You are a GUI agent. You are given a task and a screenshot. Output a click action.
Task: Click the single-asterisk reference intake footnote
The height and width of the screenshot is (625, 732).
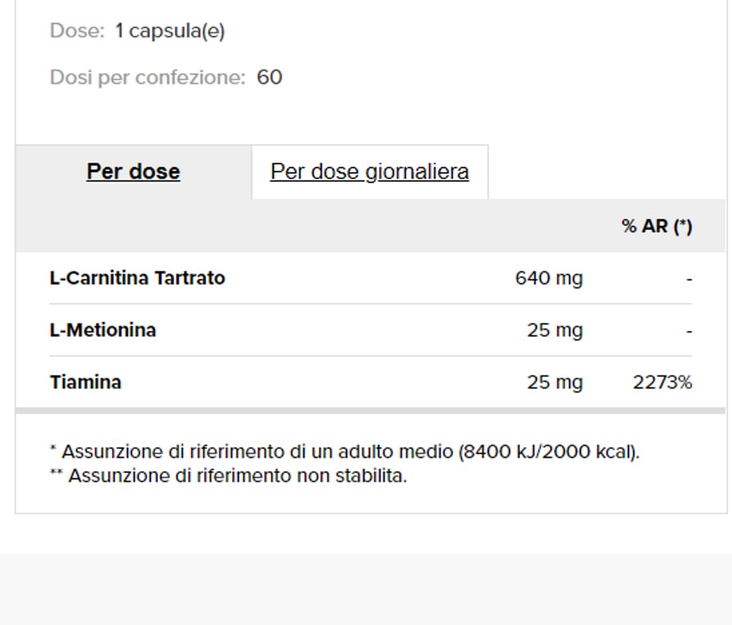(345, 452)
